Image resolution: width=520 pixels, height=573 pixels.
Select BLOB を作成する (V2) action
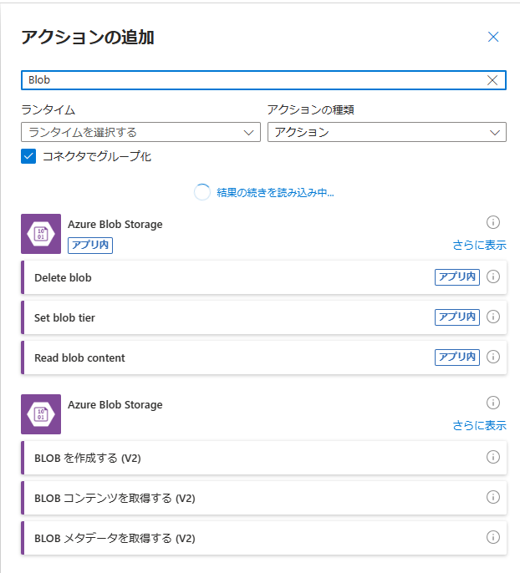coord(263,458)
